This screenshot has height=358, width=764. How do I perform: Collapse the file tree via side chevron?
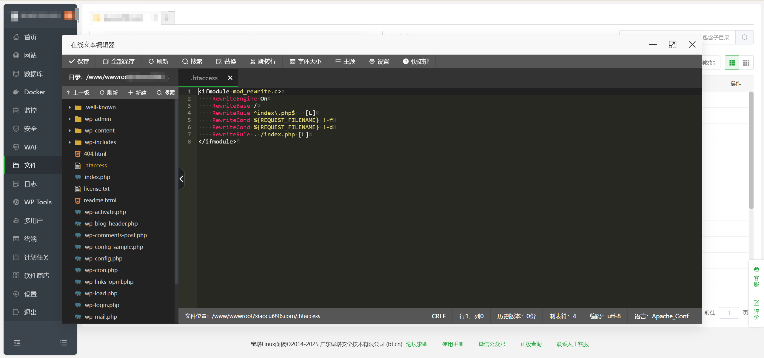pyautogui.click(x=181, y=178)
